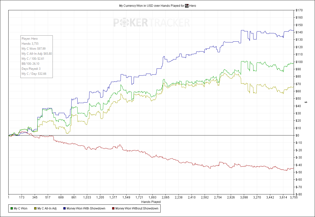Click the 3,098 x-axis tick label

[244, 197]
